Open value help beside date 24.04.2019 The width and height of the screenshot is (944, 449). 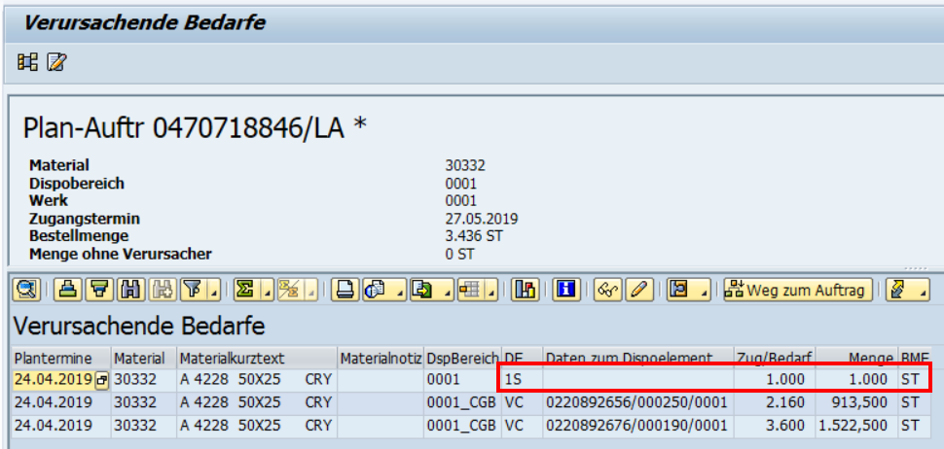[100, 379]
